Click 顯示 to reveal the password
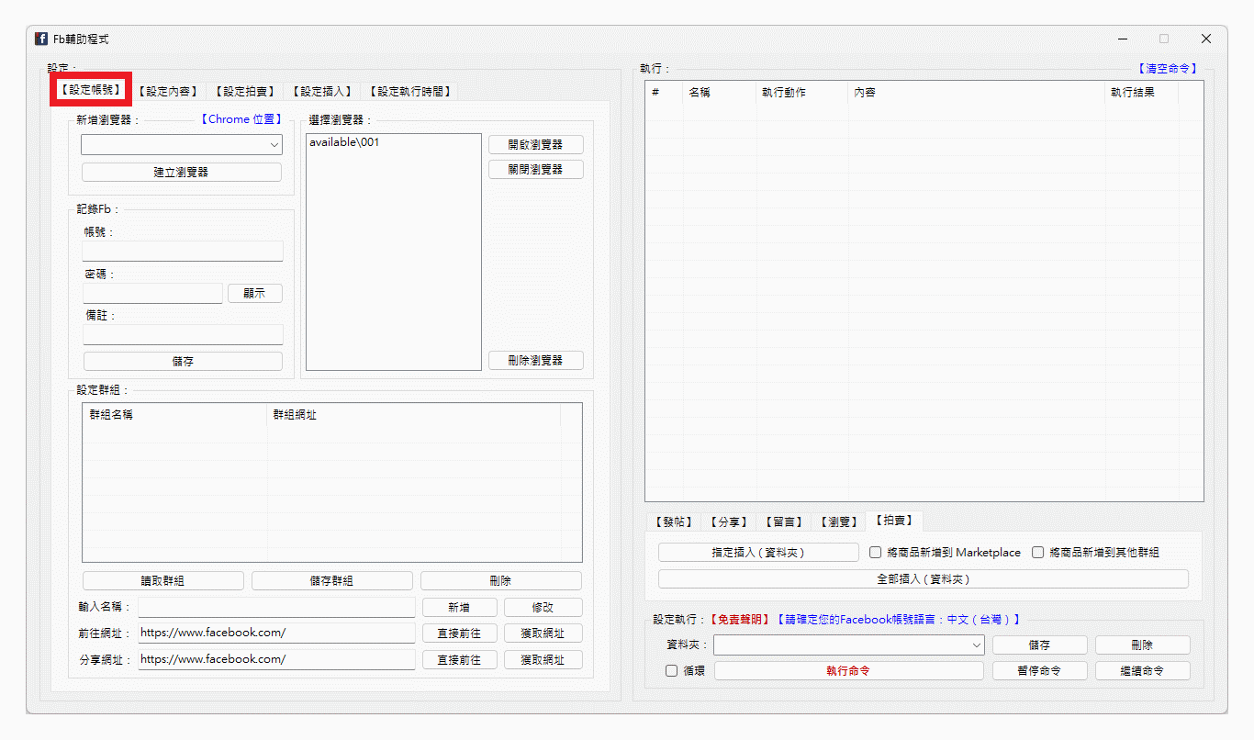 [255, 293]
